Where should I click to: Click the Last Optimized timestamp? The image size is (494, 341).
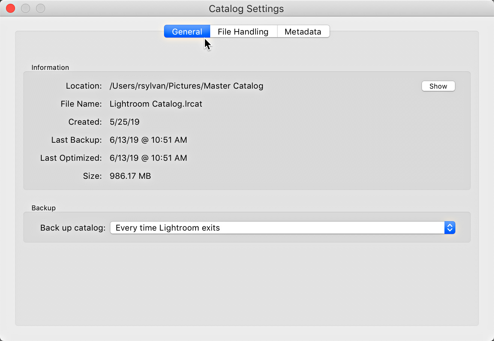point(148,158)
